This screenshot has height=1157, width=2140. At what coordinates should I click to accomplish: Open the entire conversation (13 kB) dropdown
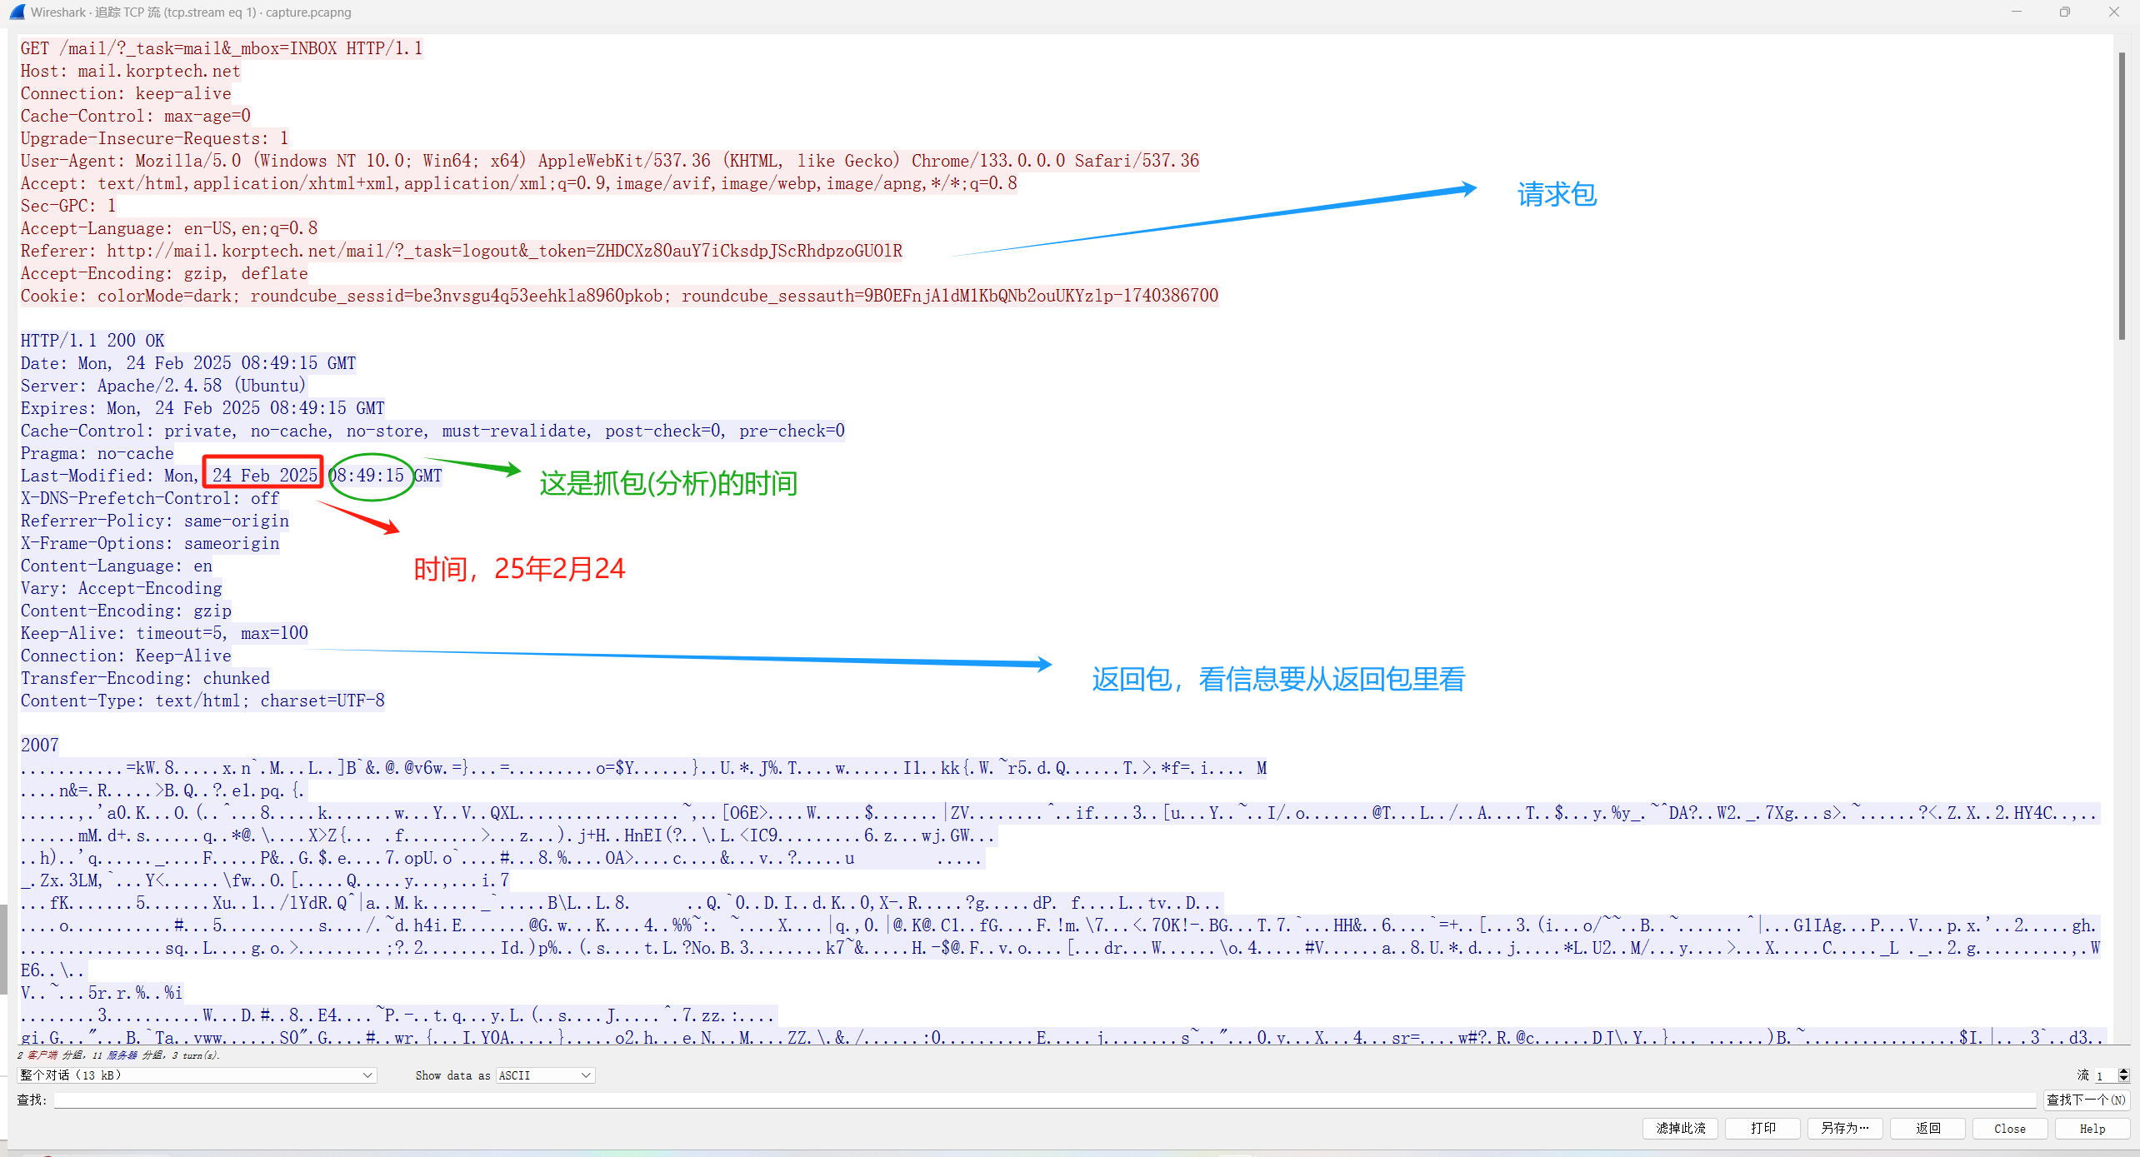(x=197, y=1075)
